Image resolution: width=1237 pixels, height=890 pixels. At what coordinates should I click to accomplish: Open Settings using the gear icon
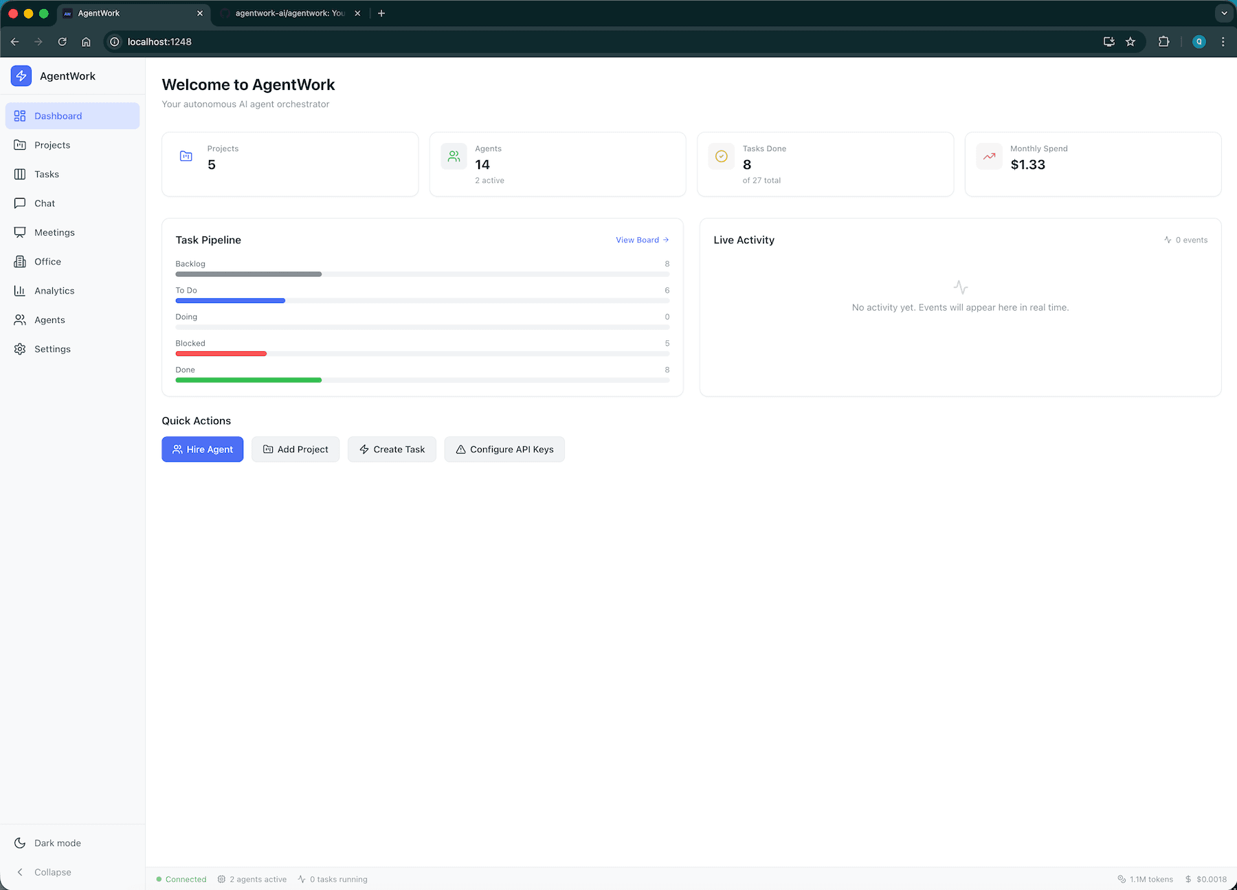pyautogui.click(x=20, y=348)
